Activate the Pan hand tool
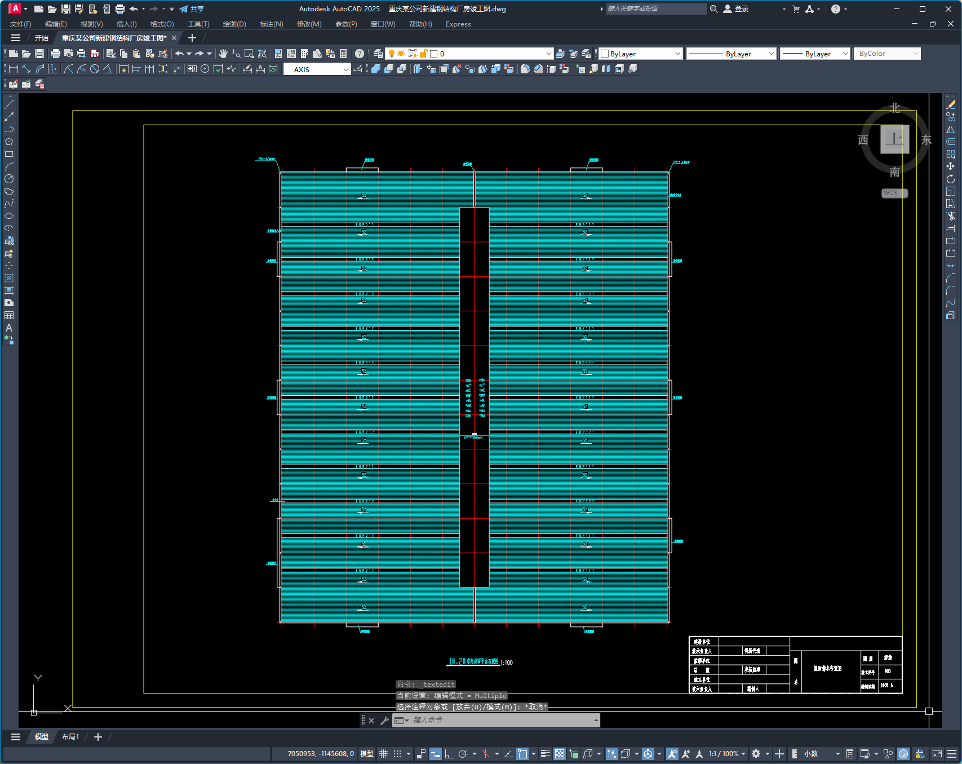 tap(223, 54)
